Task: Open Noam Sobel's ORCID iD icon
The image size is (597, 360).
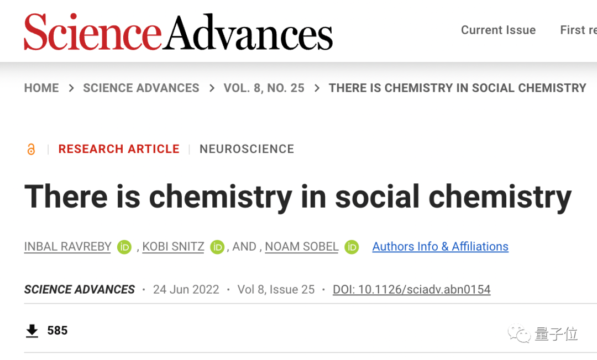Action: point(352,247)
